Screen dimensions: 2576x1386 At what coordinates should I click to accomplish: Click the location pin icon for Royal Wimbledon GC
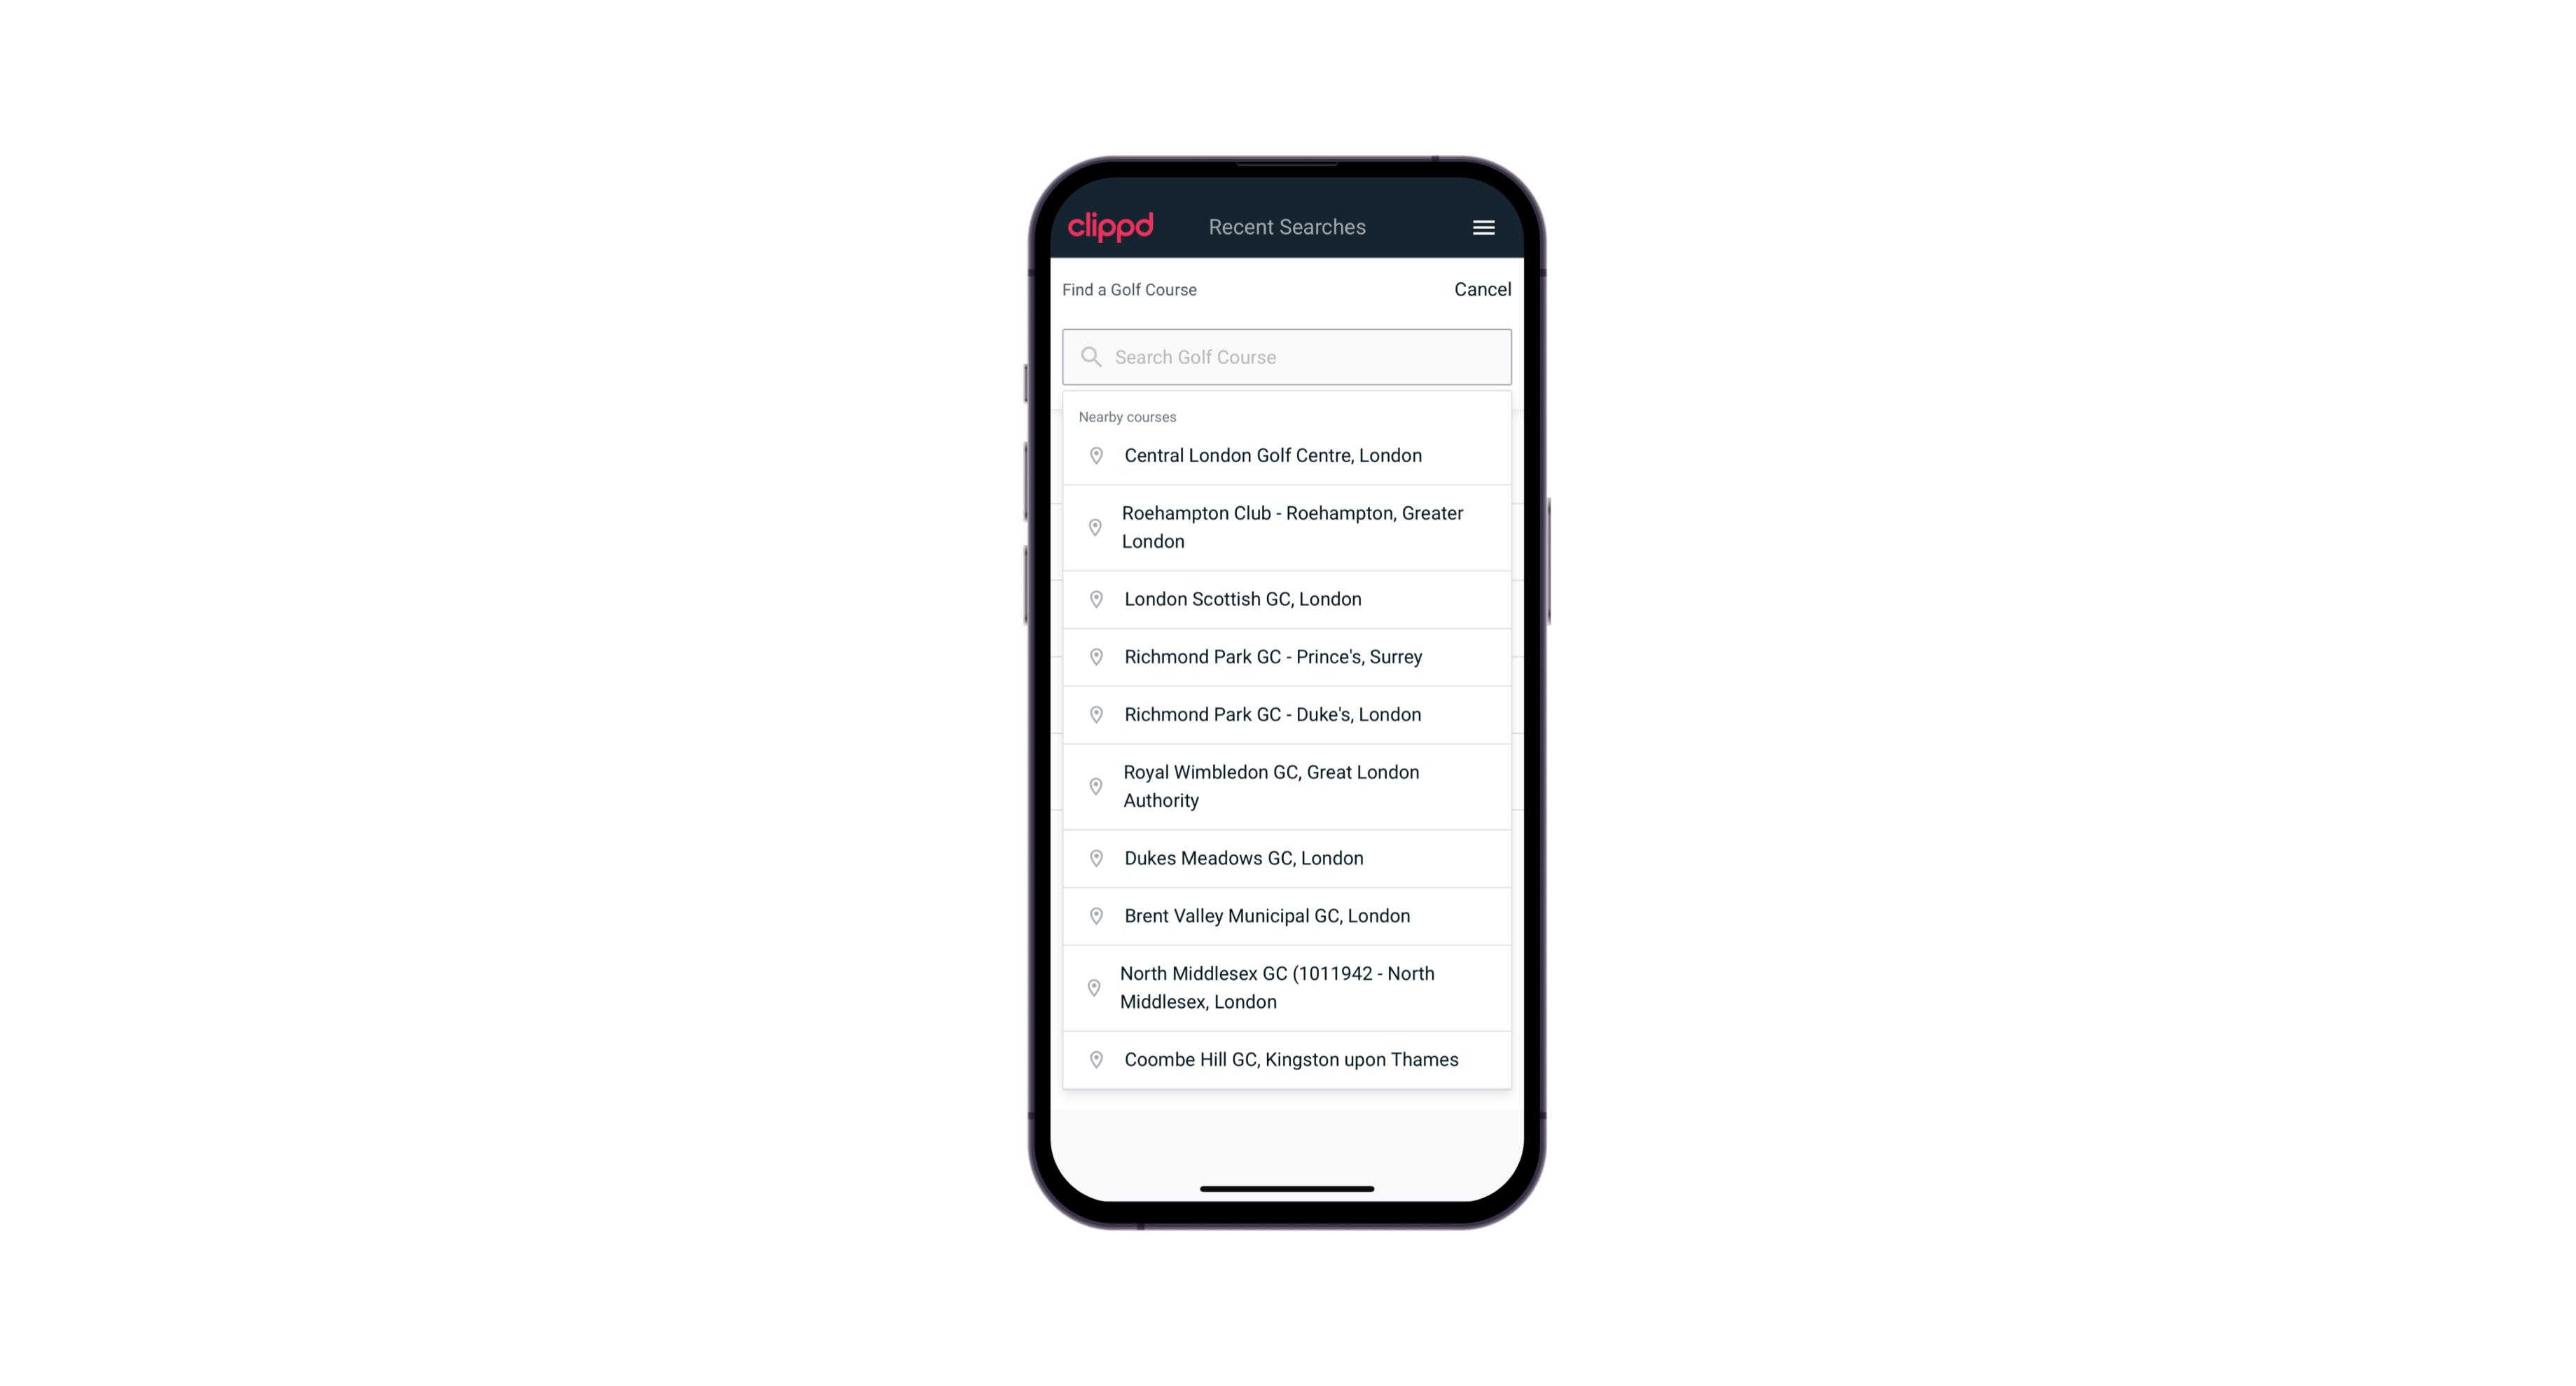1097,785
